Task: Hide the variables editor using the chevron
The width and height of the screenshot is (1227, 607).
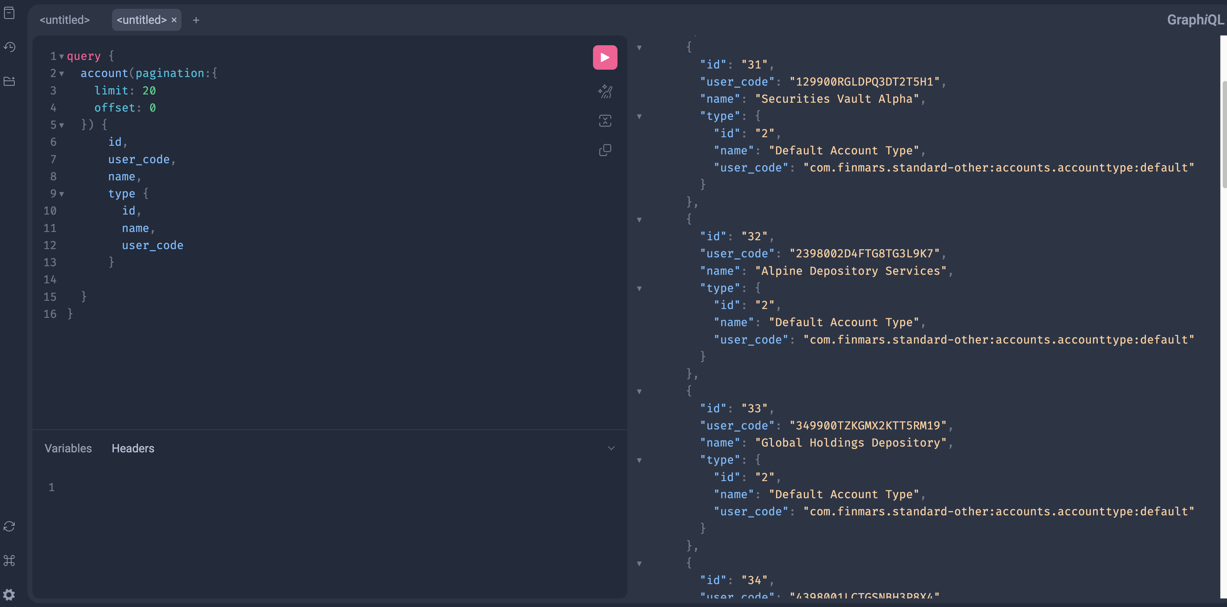Action: pos(611,448)
